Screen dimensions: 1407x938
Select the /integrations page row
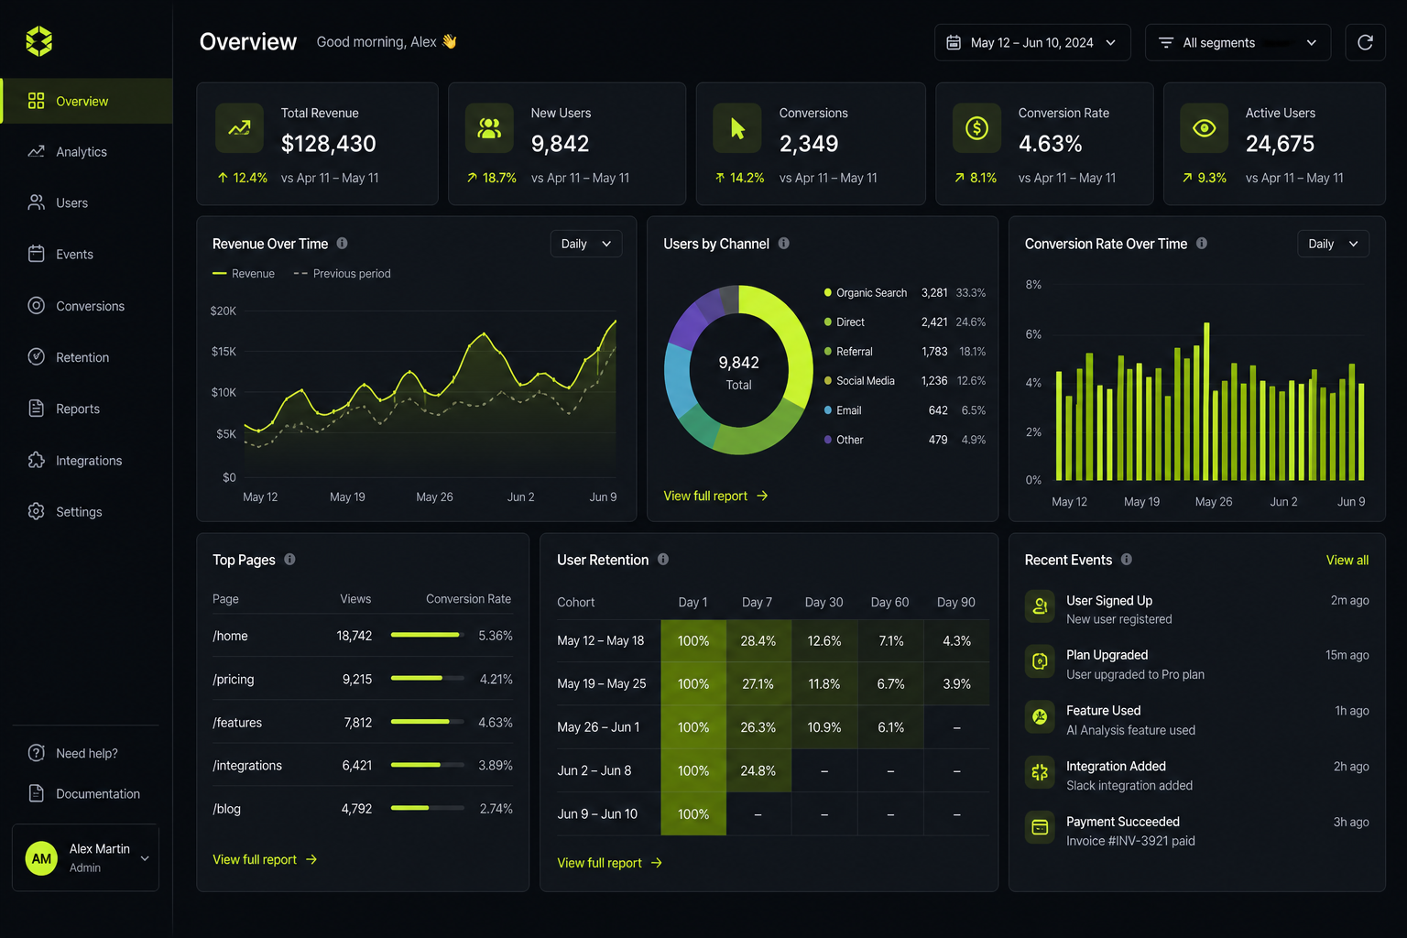[363, 766]
